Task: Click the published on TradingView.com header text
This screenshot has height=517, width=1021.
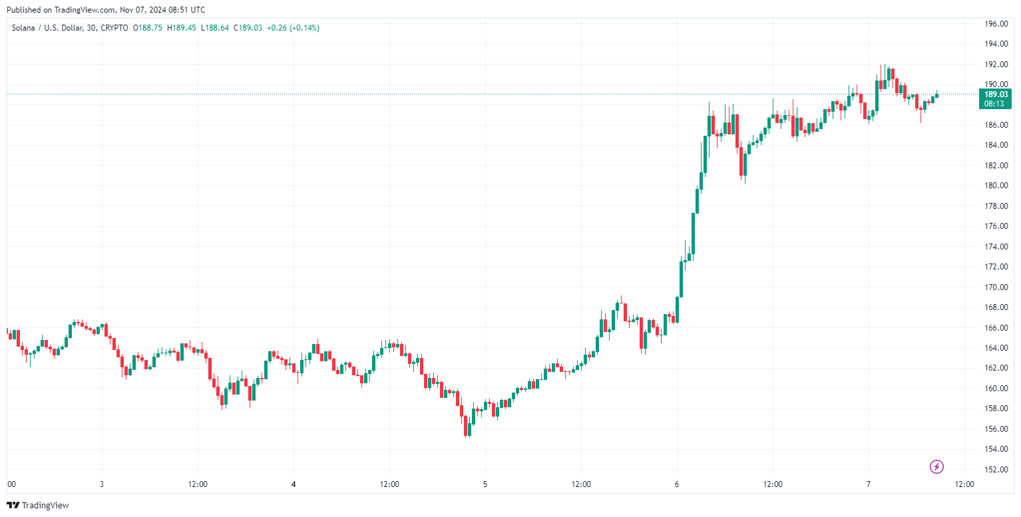Action: coord(105,10)
